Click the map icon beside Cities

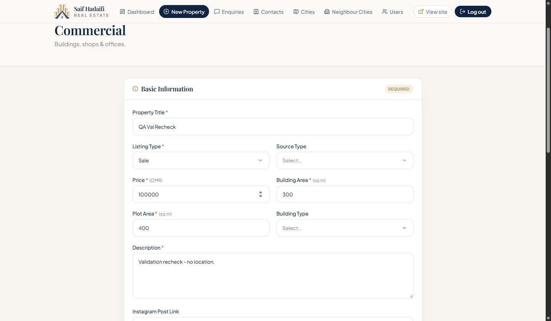[x=296, y=11]
